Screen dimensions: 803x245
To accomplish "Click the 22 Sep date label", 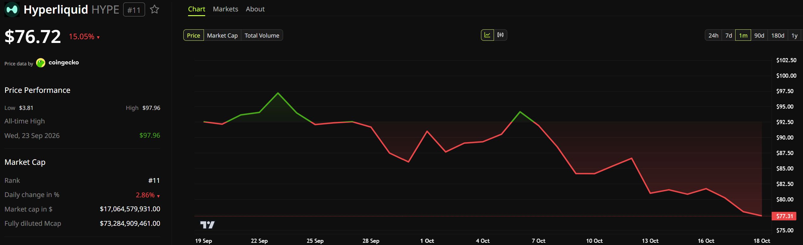I will [x=259, y=241].
